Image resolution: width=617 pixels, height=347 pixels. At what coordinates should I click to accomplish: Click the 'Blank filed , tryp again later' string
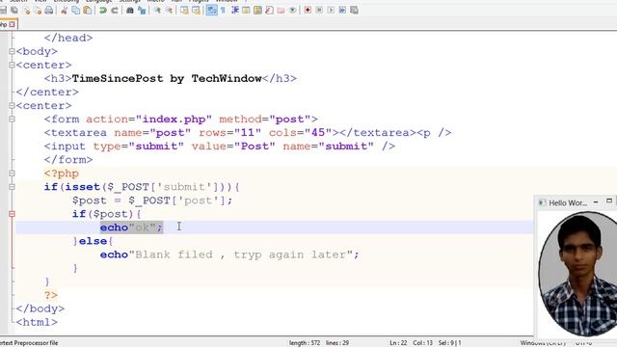[x=240, y=254]
